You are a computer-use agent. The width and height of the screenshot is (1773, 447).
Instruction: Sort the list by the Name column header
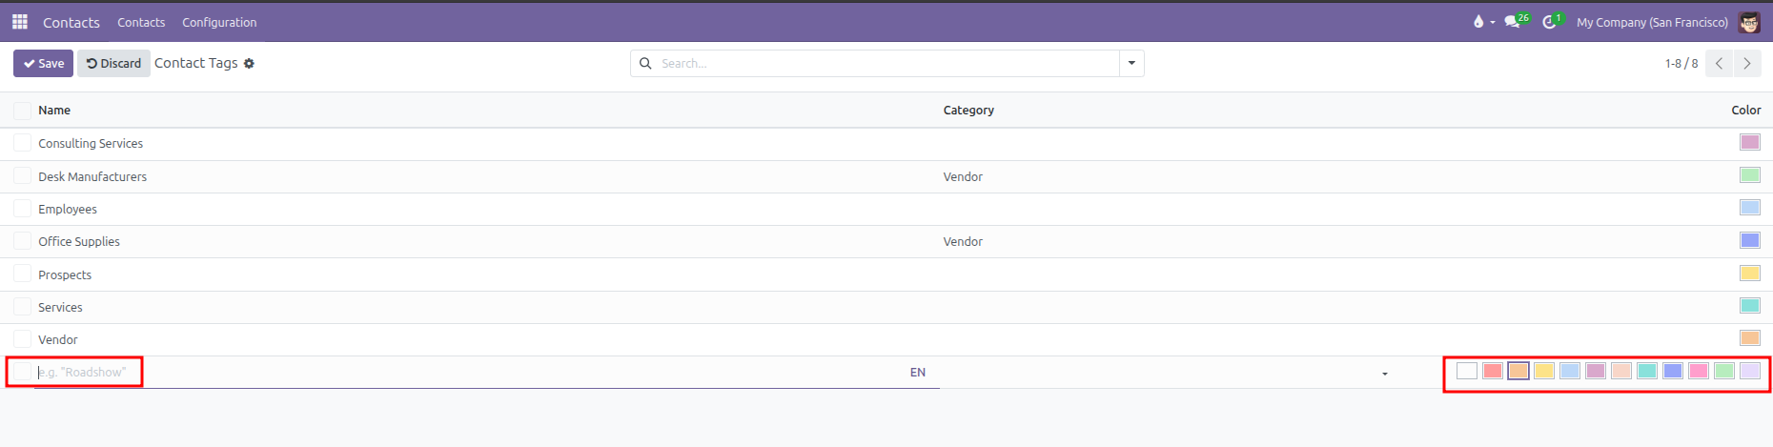point(54,111)
